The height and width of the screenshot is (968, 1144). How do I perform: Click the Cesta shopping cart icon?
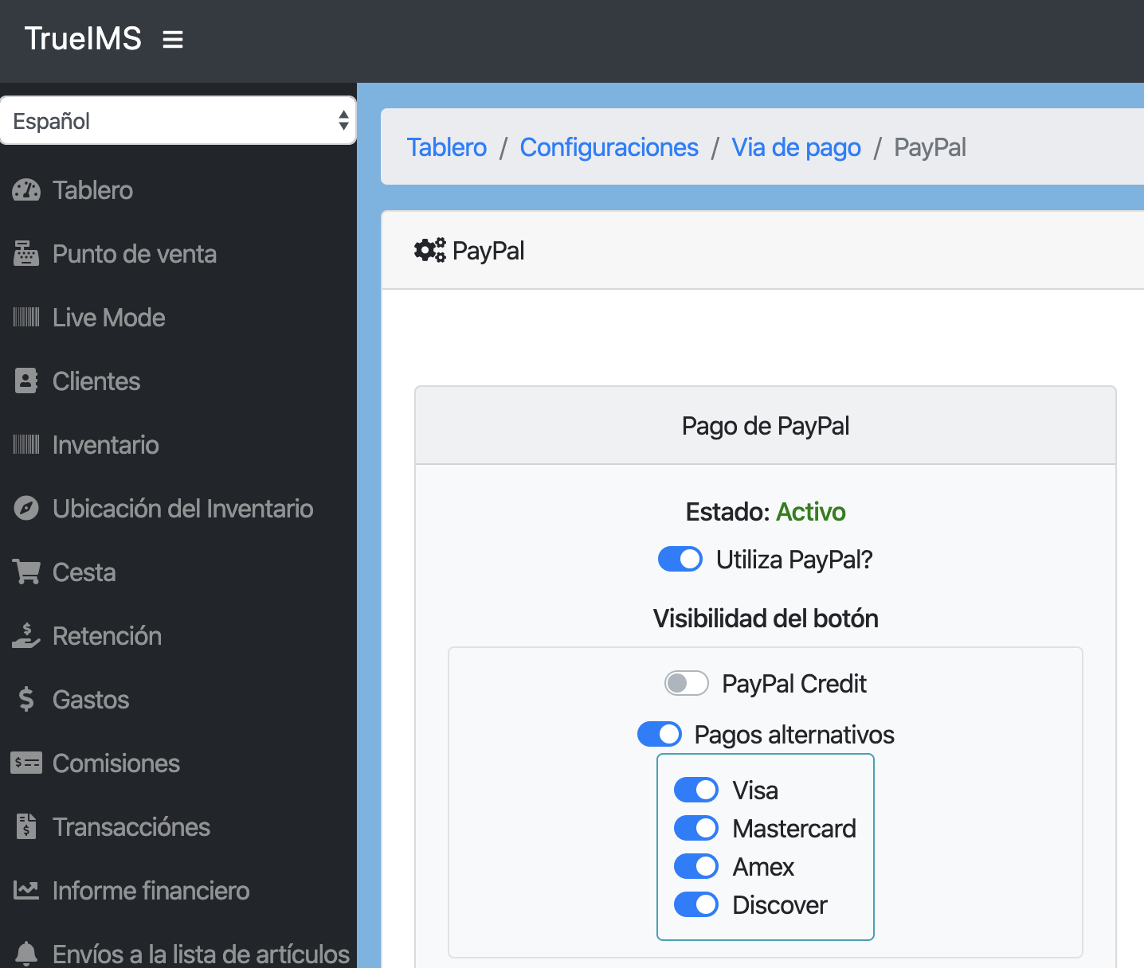(26, 572)
